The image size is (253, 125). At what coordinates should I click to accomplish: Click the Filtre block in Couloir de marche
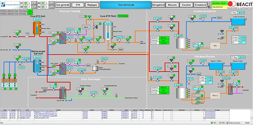215,46
